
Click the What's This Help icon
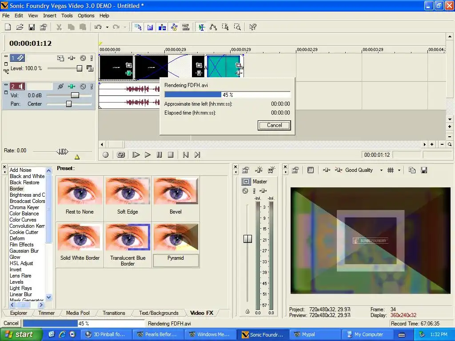click(x=253, y=27)
